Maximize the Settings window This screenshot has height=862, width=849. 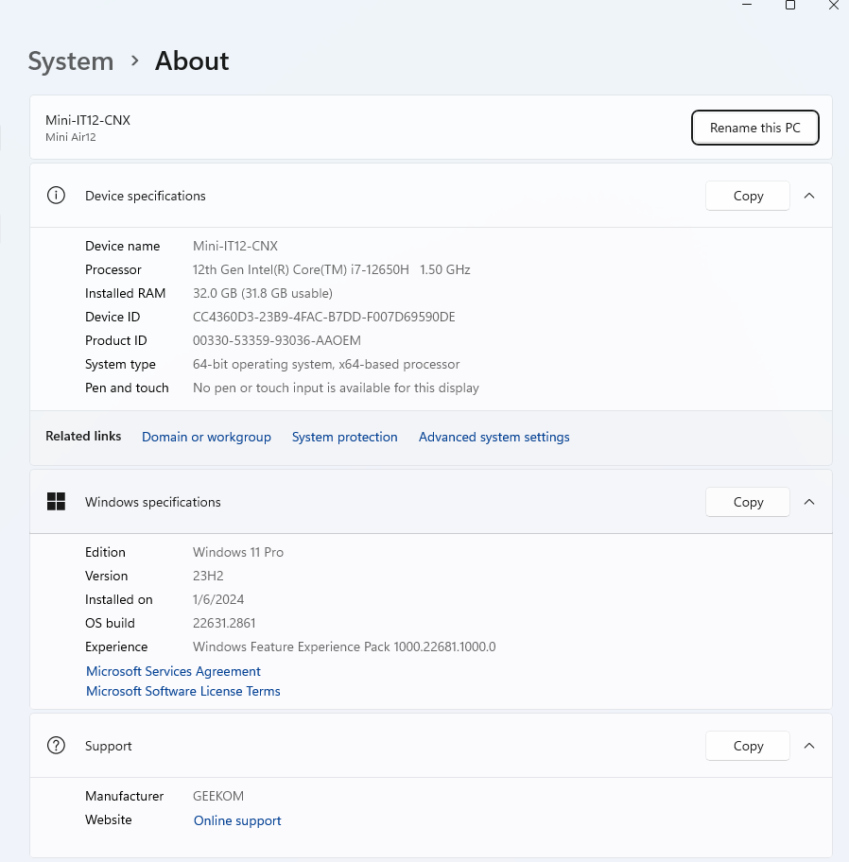790,5
